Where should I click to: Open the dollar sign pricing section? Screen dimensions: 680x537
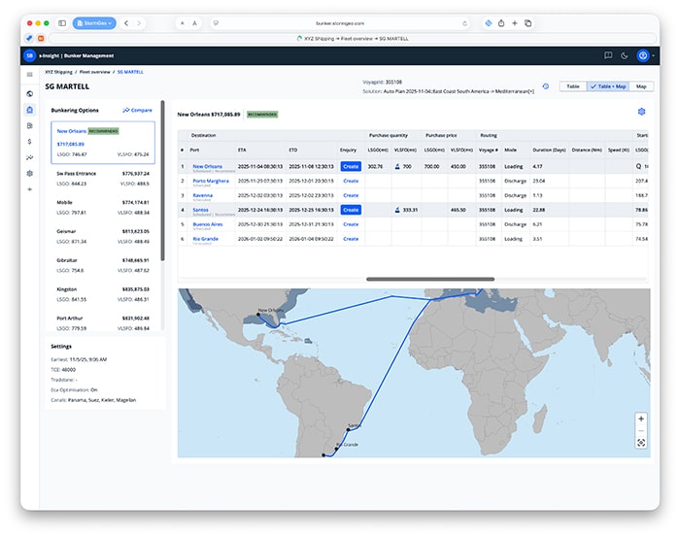[x=29, y=141]
